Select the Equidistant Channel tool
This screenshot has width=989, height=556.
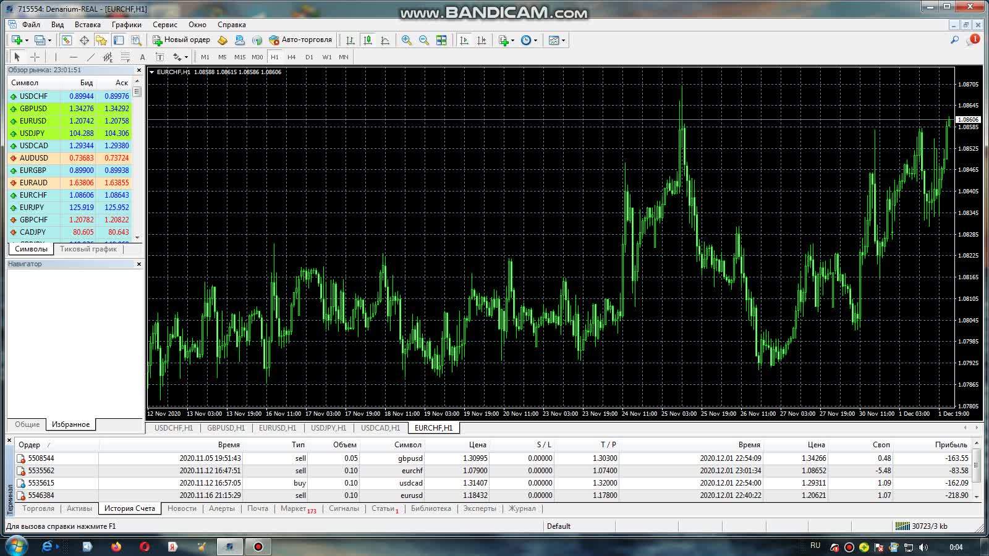click(x=108, y=57)
